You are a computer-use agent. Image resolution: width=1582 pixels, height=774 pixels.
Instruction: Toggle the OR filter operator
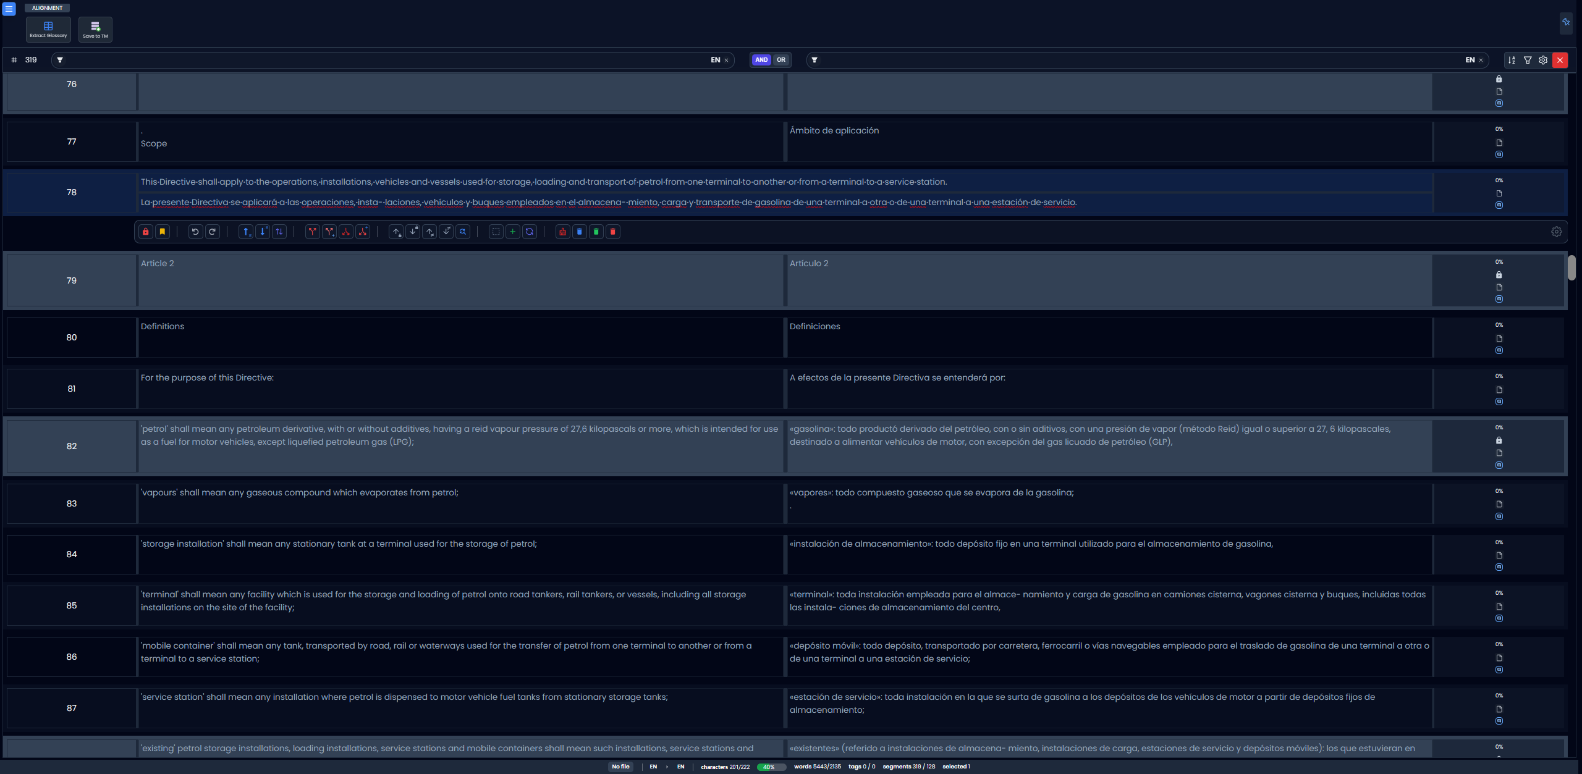[x=781, y=60]
